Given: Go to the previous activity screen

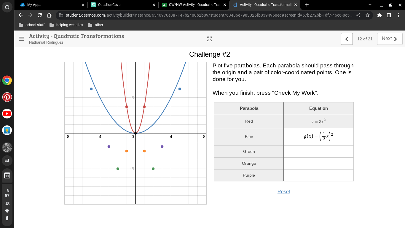Looking at the screenshot, I should coord(347,39).
